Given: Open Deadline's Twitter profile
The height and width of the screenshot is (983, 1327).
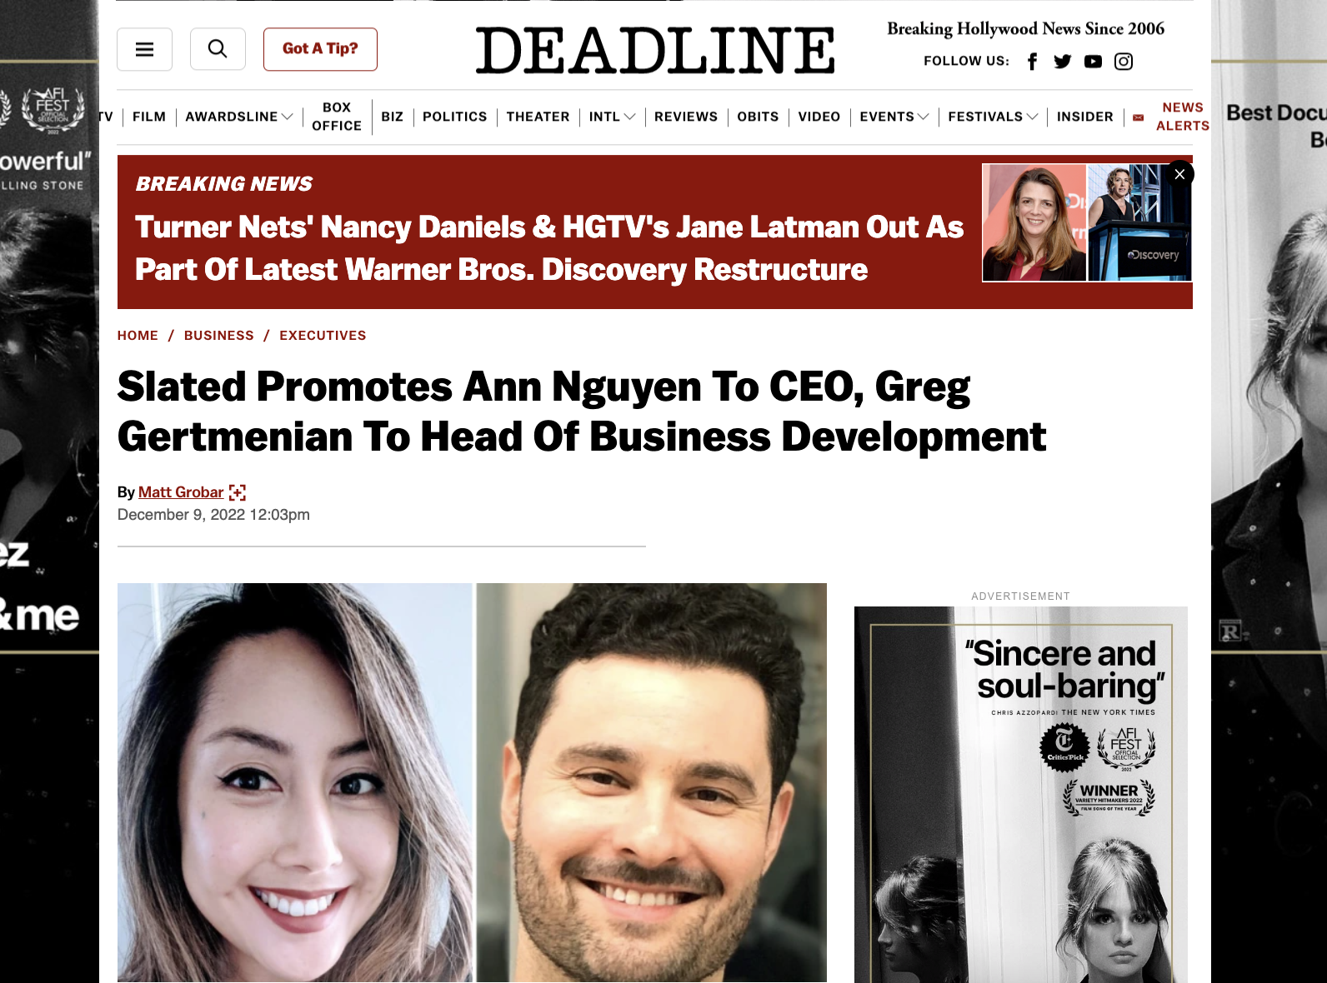Looking at the screenshot, I should [1062, 62].
